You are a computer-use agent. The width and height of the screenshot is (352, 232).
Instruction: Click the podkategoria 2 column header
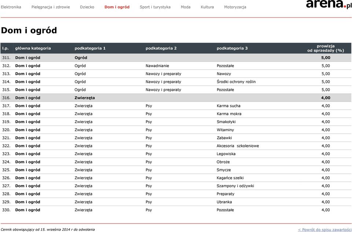(161, 48)
